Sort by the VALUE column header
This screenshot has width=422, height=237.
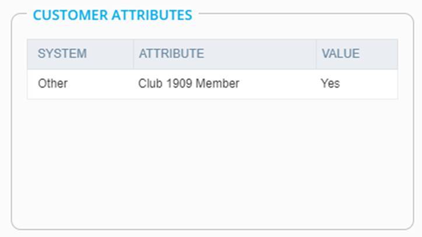click(x=341, y=54)
